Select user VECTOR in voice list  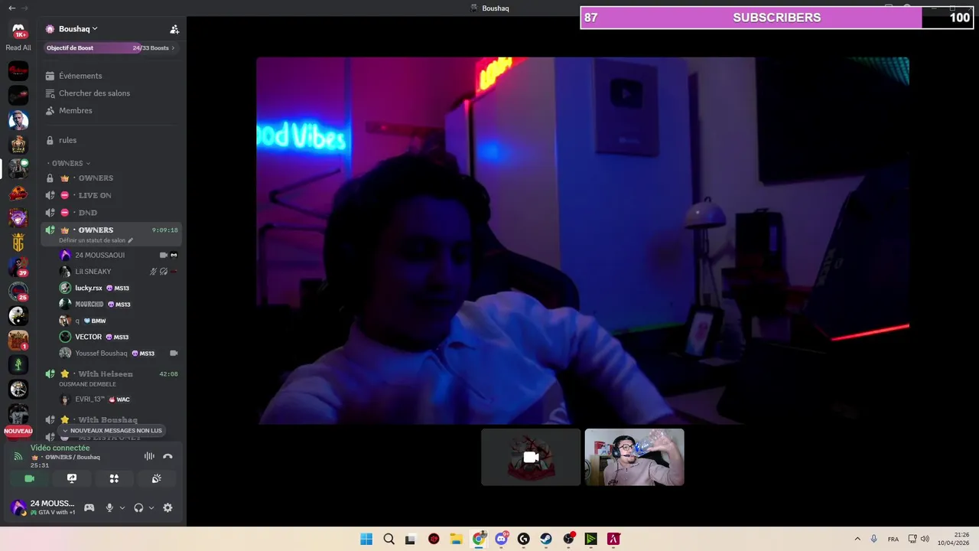click(x=119, y=337)
